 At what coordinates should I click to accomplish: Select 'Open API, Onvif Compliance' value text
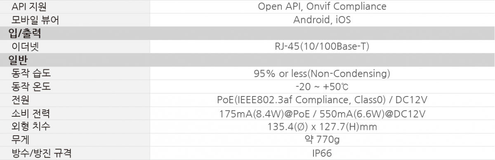pos(322,7)
